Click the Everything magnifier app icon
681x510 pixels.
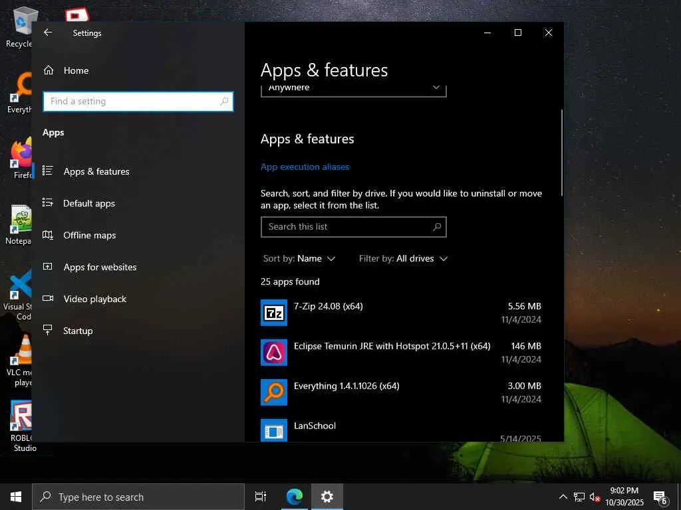[x=273, y=392]
